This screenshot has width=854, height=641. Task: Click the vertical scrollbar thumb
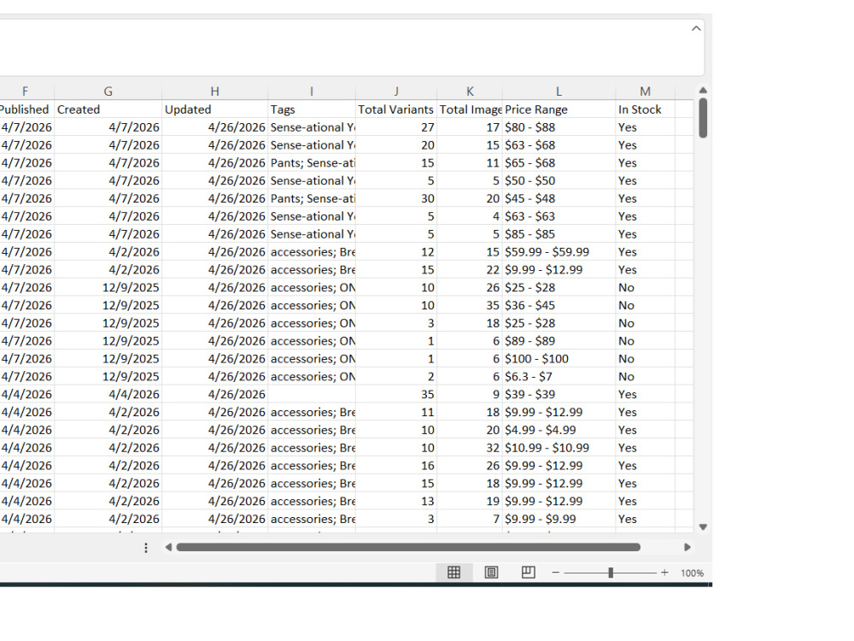pyautogui.click(x=703, y=118)
